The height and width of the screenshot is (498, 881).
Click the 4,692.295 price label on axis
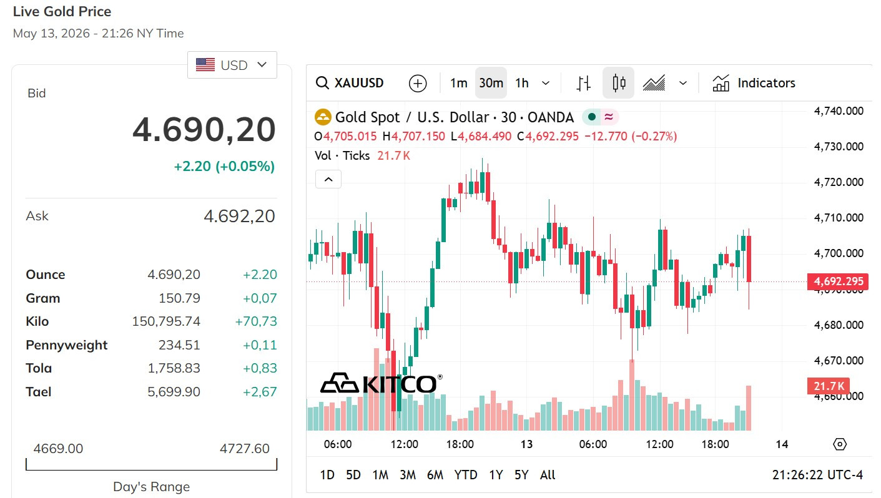[838, 281]
